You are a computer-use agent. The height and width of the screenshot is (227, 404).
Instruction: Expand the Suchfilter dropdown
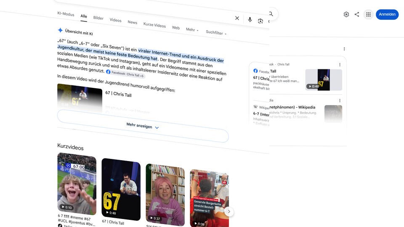coord(216,33)
